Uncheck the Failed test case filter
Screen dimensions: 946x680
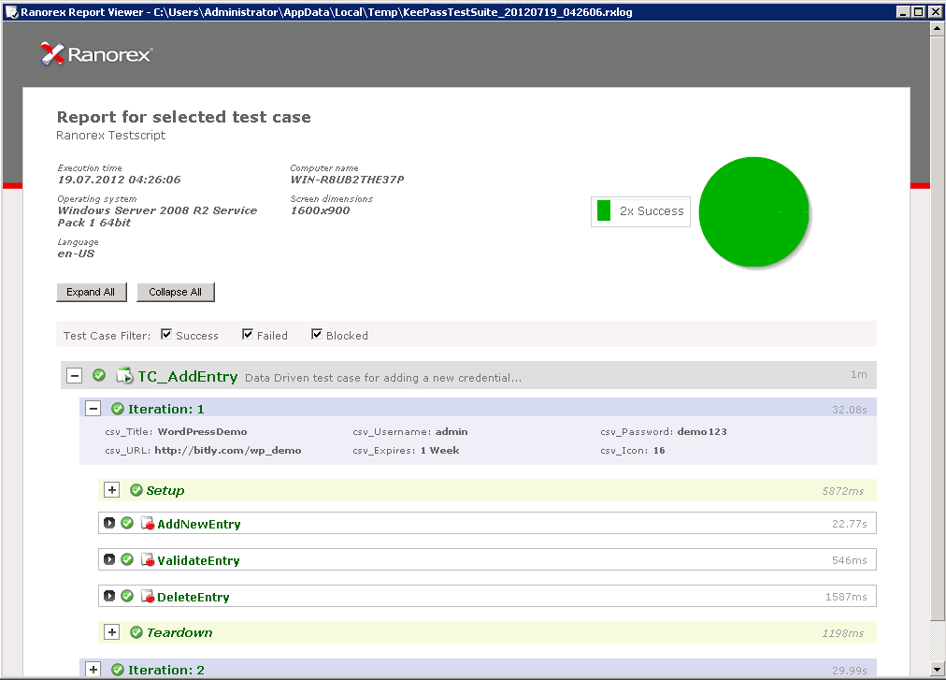click(x=248, y=335)
